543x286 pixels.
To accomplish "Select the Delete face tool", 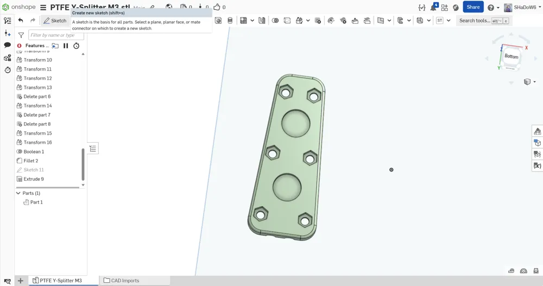I will (343, 21).
